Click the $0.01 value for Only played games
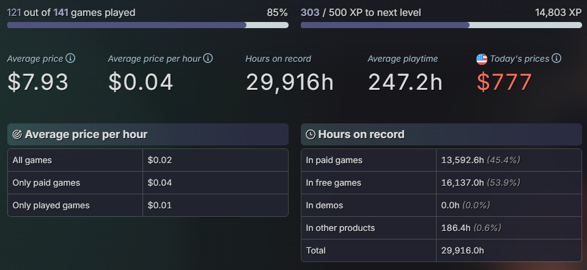Image resolution: width=587 pixels, height=270 pixels. (x=160, y=205)
